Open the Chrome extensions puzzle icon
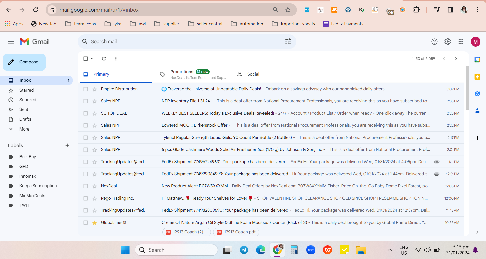The height and width of the screenshot is (259, 486). click(416, 10)
